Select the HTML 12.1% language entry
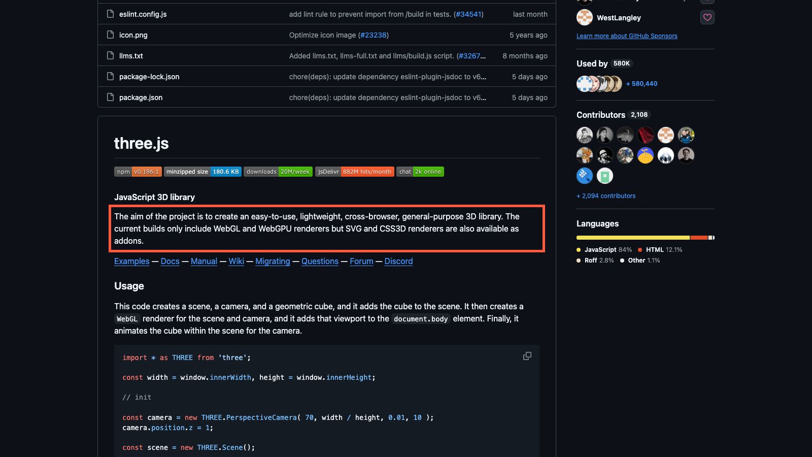 (660, 250)
